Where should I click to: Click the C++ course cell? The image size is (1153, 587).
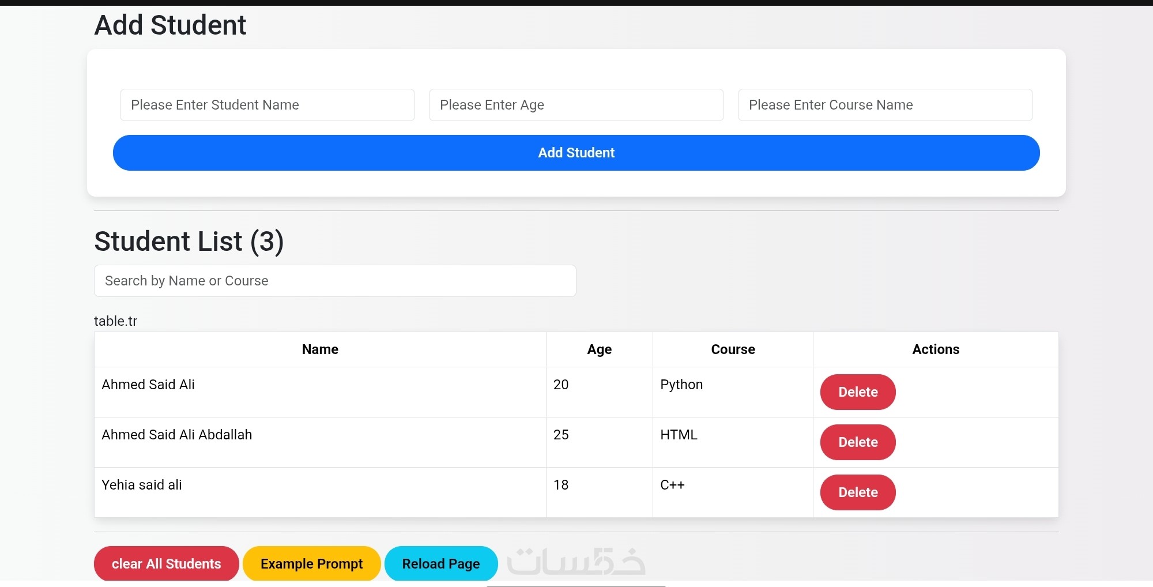(672, 485)
